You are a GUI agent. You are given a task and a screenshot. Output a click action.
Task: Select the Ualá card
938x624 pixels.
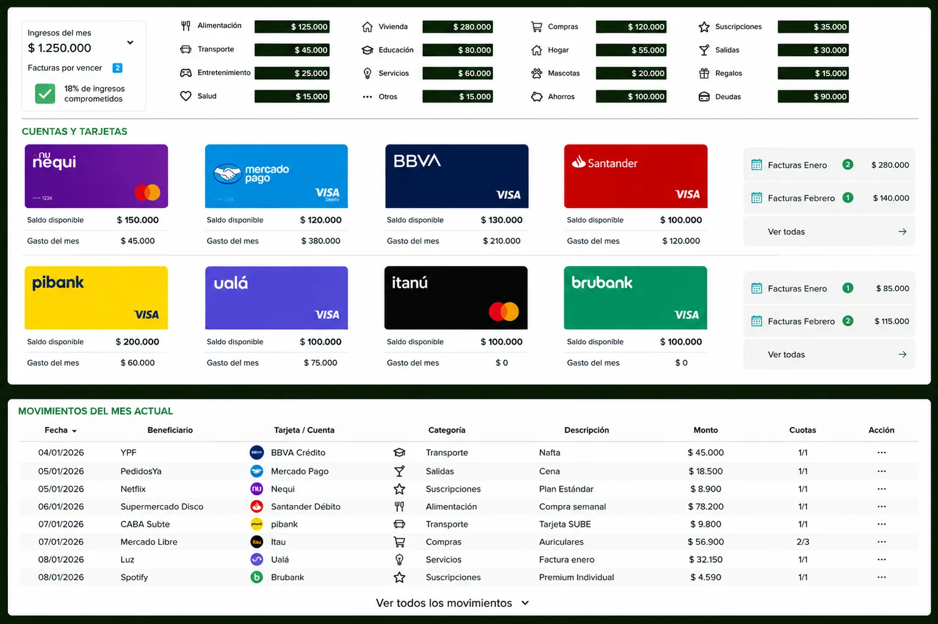(x=276, y=298)
